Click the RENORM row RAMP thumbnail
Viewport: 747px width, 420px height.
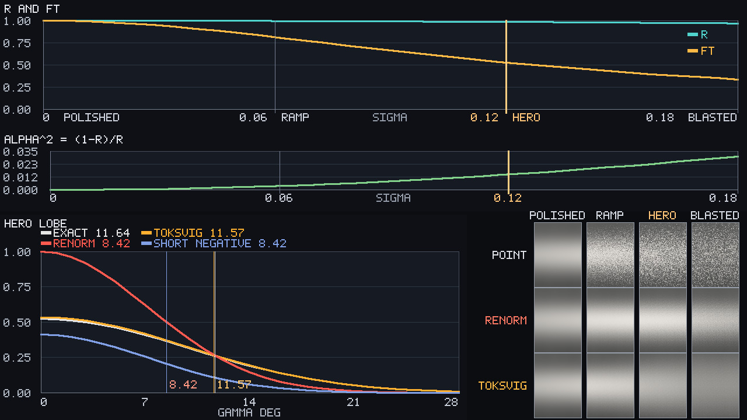(610, 320)
